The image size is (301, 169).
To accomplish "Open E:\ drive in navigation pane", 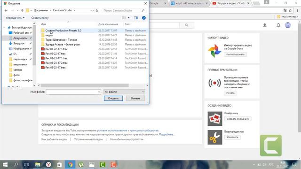I will click(15, 54).
